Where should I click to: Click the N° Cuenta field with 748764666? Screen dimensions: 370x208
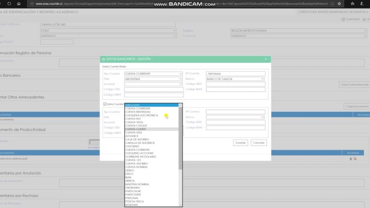236,74
